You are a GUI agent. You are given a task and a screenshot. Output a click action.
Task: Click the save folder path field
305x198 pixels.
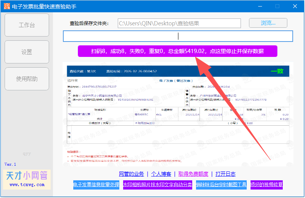click(179, 23)
